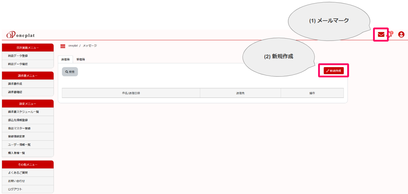Click the oneplat breadcrumb link
Viewport: 408px width, 194px height.
[73, 46]
